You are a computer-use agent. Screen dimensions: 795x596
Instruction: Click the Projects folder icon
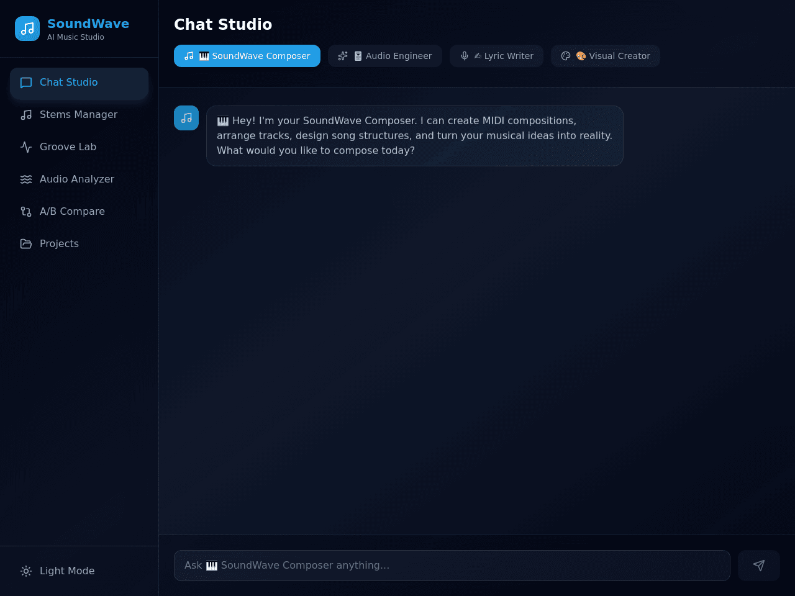pyautogui.click(x=26, y=244)
